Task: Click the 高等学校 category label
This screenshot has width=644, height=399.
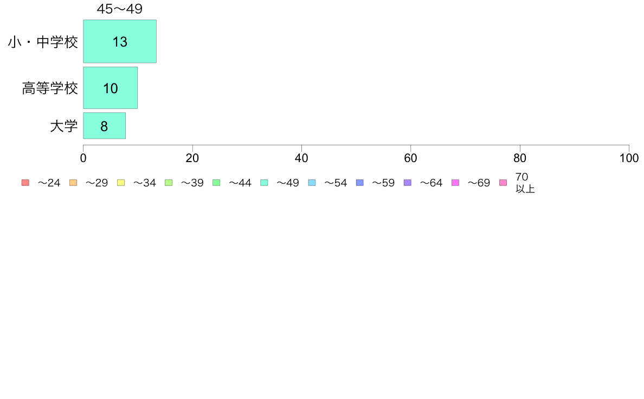Action: [x=50, y=88]
